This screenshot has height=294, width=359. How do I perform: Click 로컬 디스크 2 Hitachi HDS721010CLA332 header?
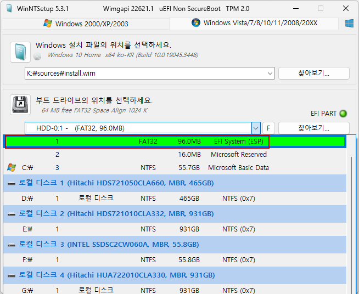(x=175, y=214)
